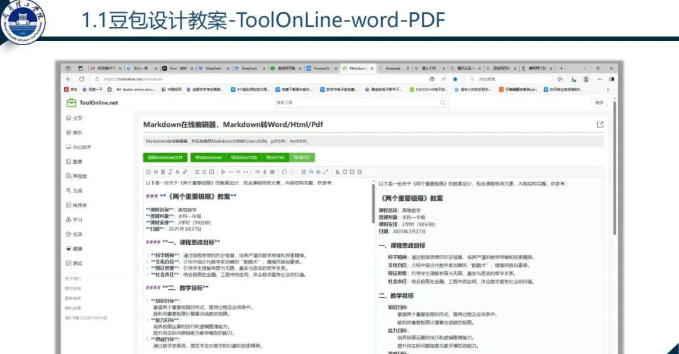Screen dimensions: 679x354
Task: Open browser settings ellipsis menu
Action: tap(599, 79)
